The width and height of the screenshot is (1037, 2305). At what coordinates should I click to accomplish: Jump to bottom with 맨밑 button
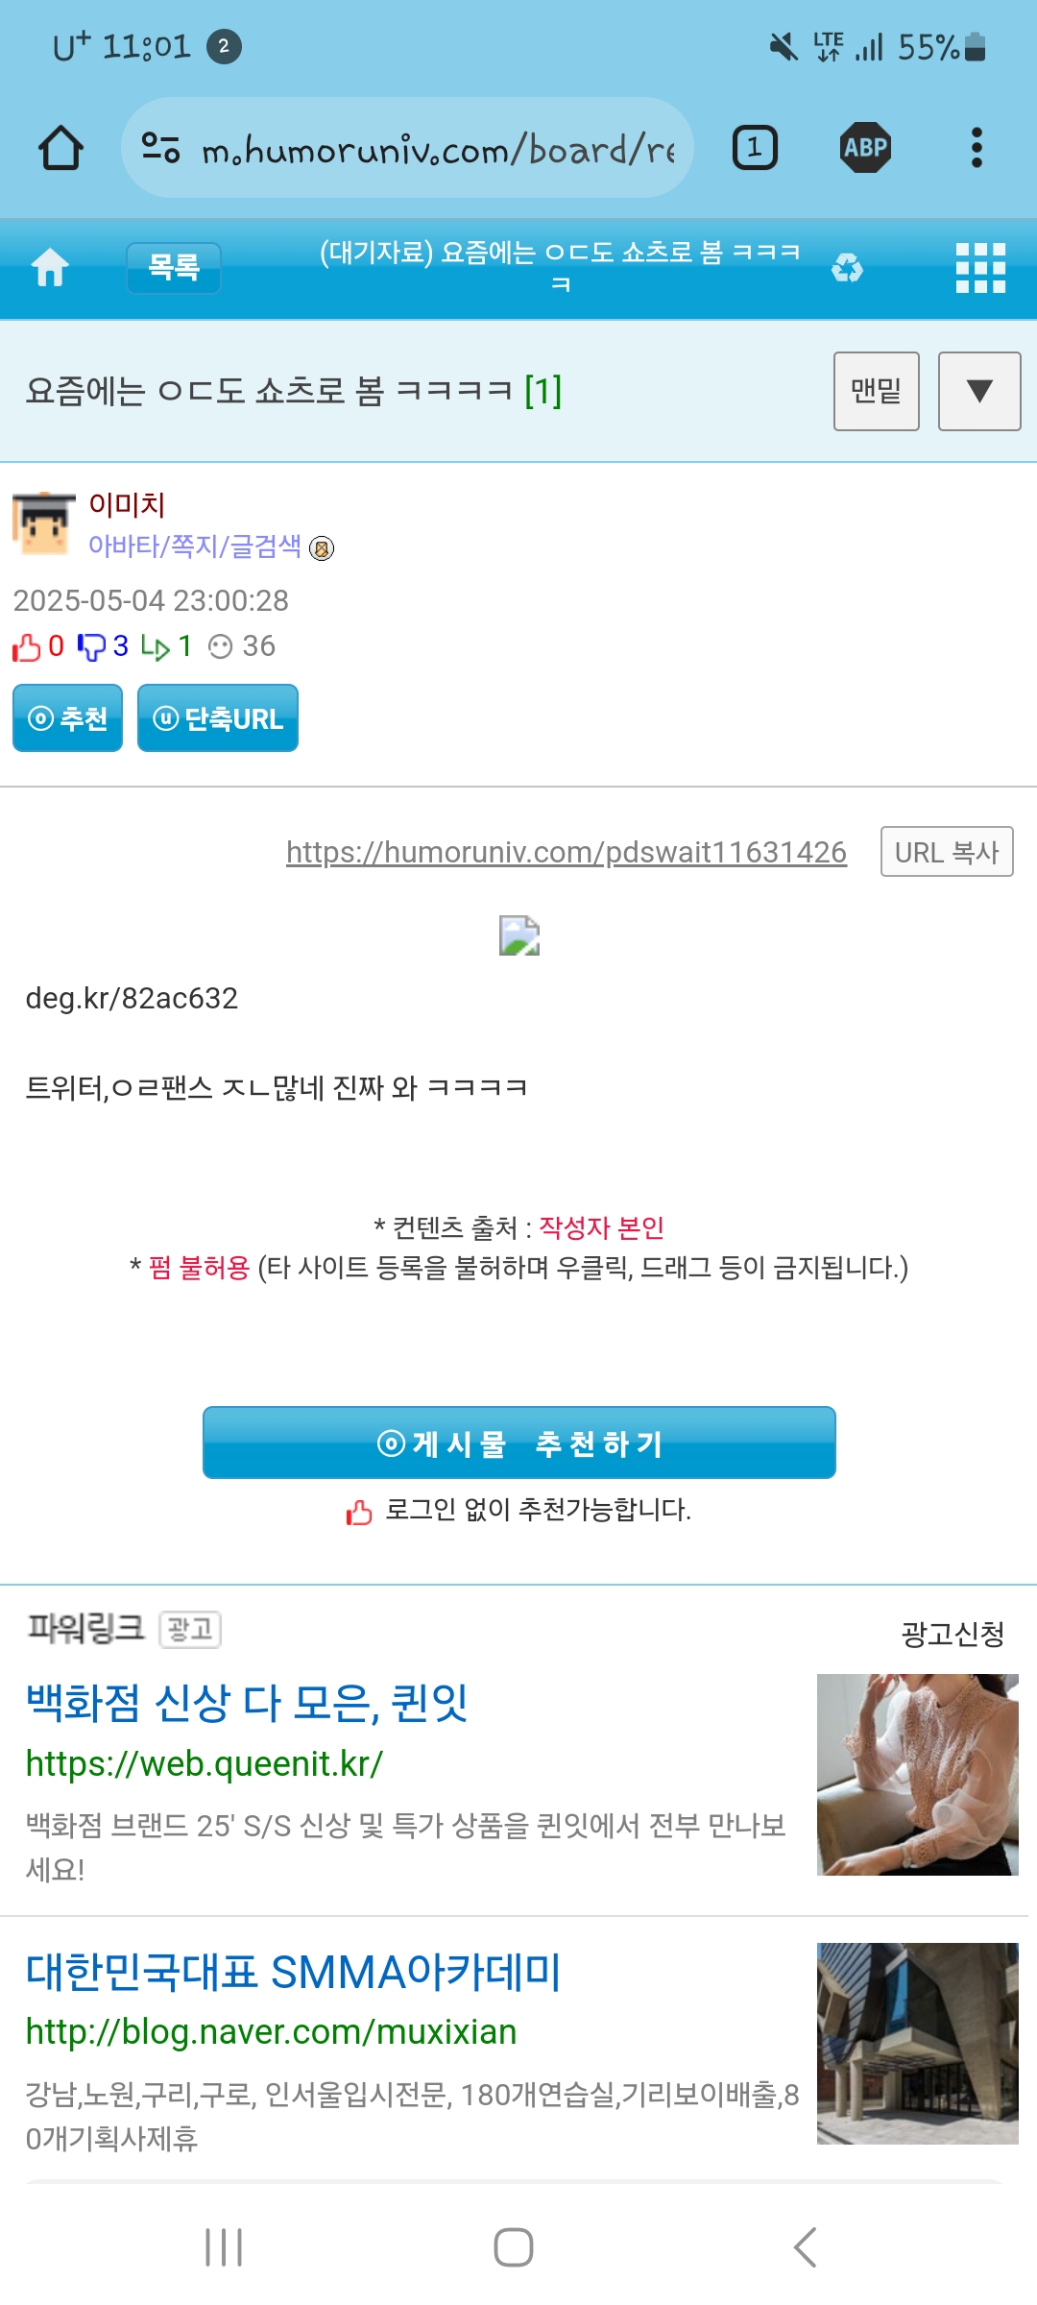tap(877, 391)
